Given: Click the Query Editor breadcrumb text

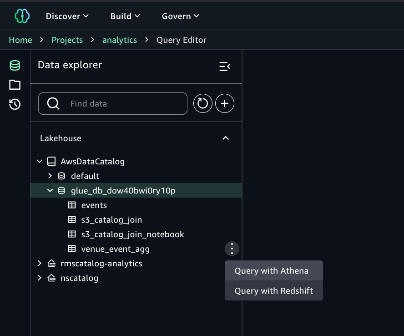Looking at the screenshot, I should [182, 40].
